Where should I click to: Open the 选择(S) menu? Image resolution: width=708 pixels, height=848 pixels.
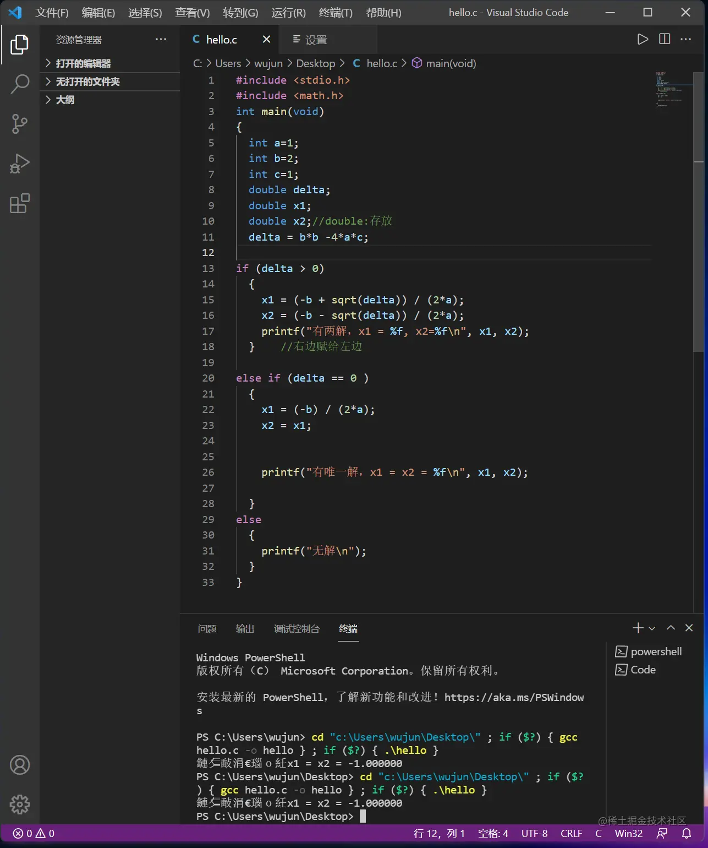click(145, 13)
